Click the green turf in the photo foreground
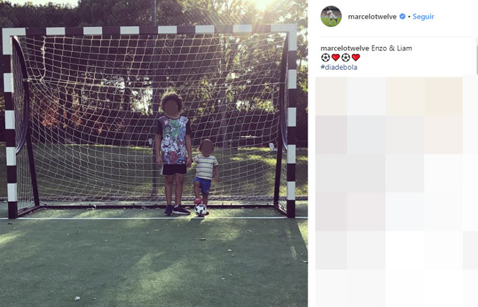 click(x=152, y=261)
